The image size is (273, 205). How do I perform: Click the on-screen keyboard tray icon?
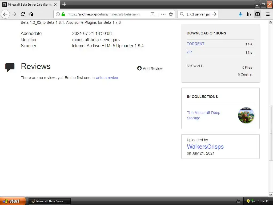238,201
